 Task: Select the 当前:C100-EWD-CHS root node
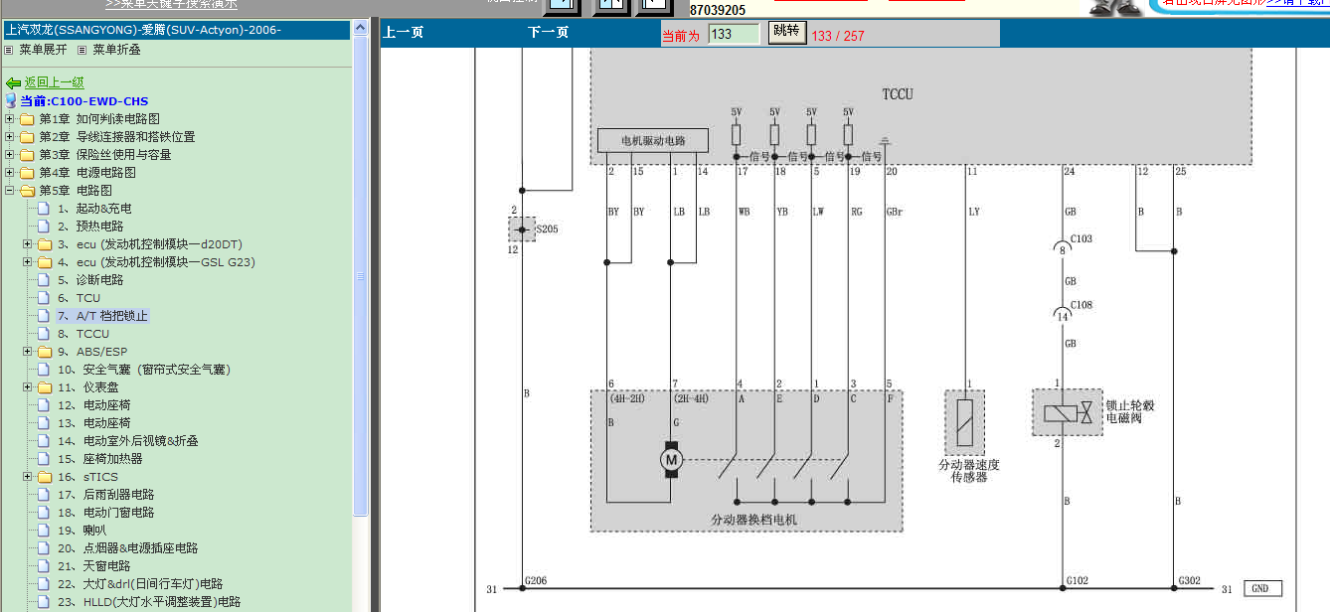(x=84, y=101)
